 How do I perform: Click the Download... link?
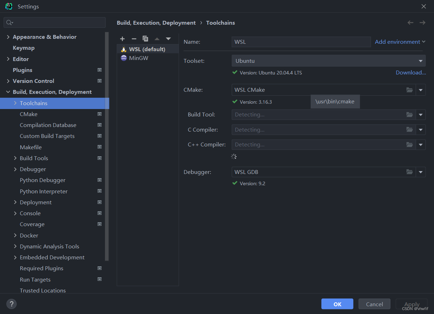coord(411,73)
